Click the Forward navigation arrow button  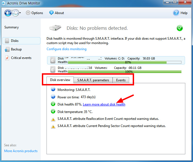15,13
